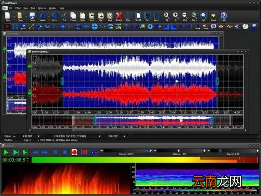261x196 pixels.
Task: Expand the 3:06.320 position status dropdown
Action: tap(124, 136)
